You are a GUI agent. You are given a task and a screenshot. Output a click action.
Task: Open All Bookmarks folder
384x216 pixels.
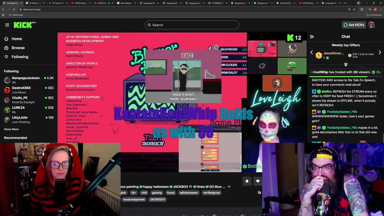374,15
